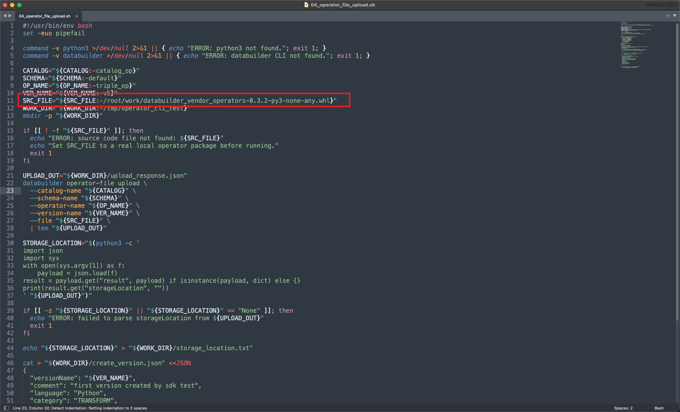This screenshot has height=412, width=680.
Task: Click the UNREGISTERED label in title bar
Action: point(661,5)
